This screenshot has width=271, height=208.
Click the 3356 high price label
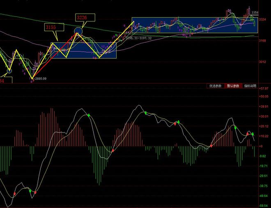pyautogui.click(x=255, y=12)
